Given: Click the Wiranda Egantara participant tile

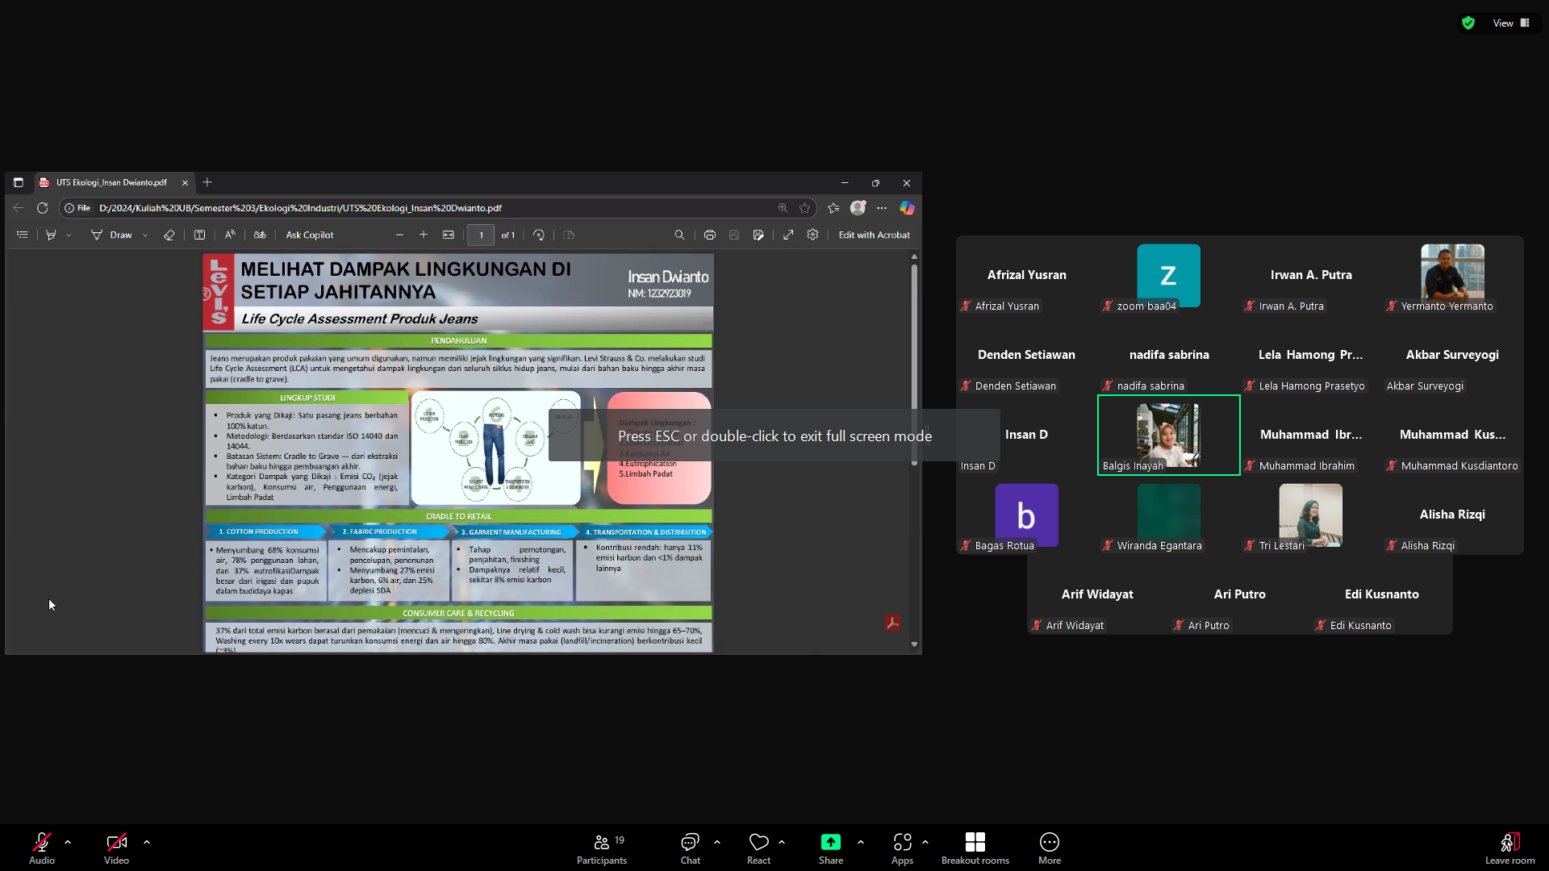Looking at the screenshot, I should [x=1169, y=515].
